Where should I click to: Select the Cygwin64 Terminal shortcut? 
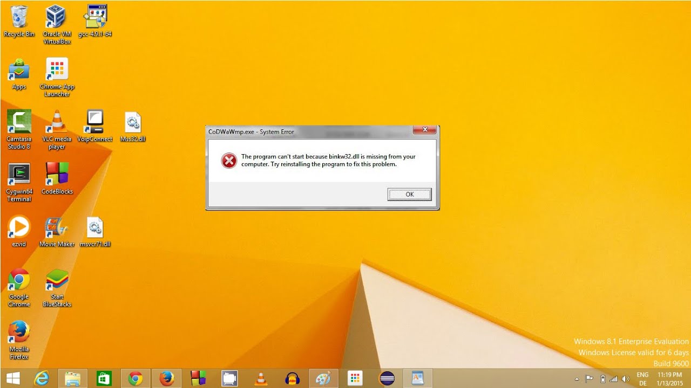click(x=19, y=183)
